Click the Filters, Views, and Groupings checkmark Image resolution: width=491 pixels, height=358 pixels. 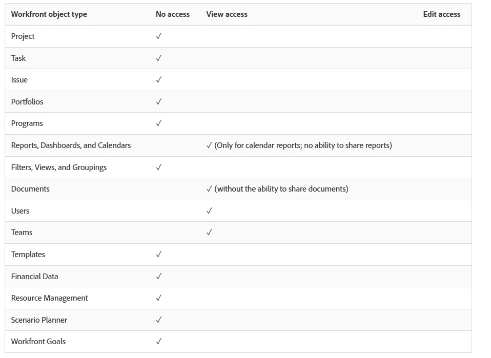click(159, 167)
